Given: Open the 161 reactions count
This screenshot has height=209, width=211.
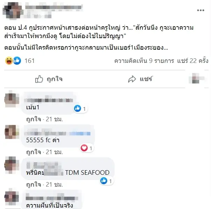Looking at the screenshot, I should point(29,61).
